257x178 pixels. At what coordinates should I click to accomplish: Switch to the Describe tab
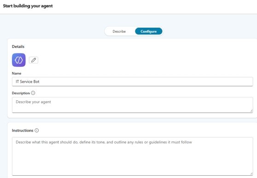pyautogui.click(x=119, y=31)
